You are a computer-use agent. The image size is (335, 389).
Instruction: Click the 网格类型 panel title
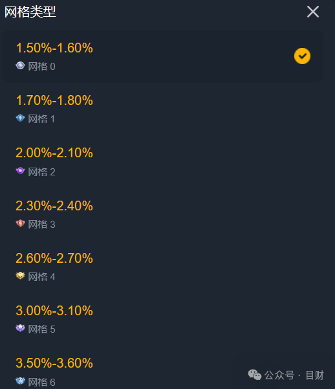tap(30, 12)
